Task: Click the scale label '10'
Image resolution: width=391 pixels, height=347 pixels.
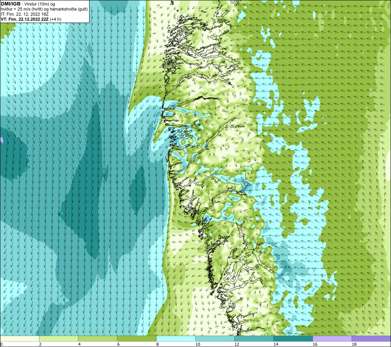Action: (x=197, y=345)
